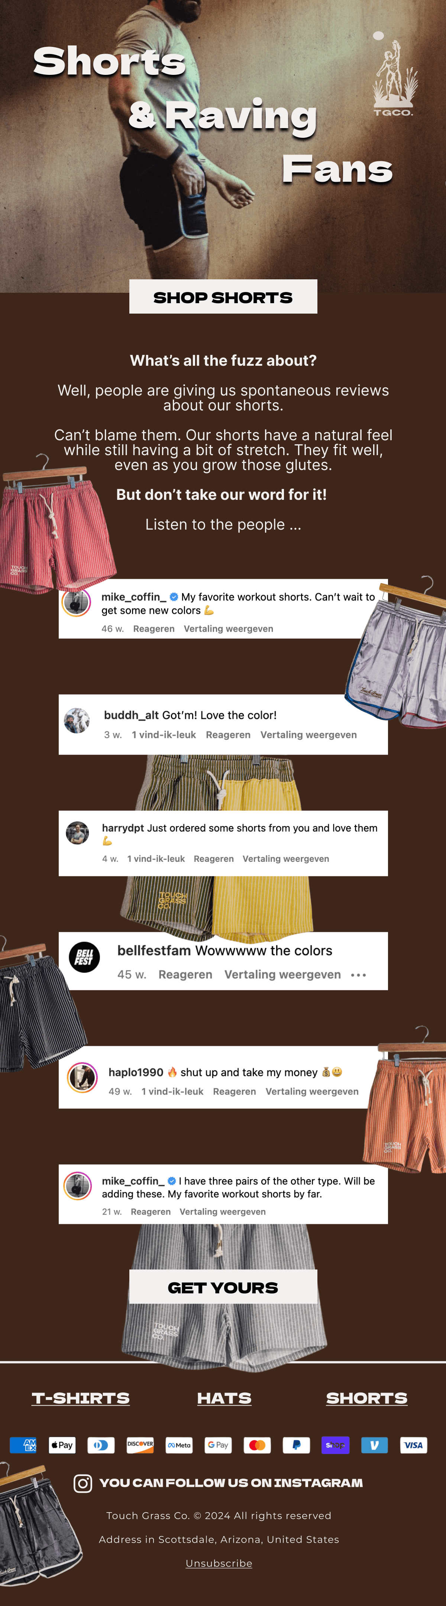Viewport: 446px width, 1606px height.
Task: Click the Shop Pay payment icon
Action: coord(335,1445)
